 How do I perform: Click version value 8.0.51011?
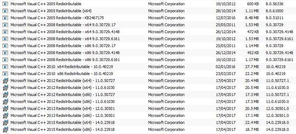(274, 18)
